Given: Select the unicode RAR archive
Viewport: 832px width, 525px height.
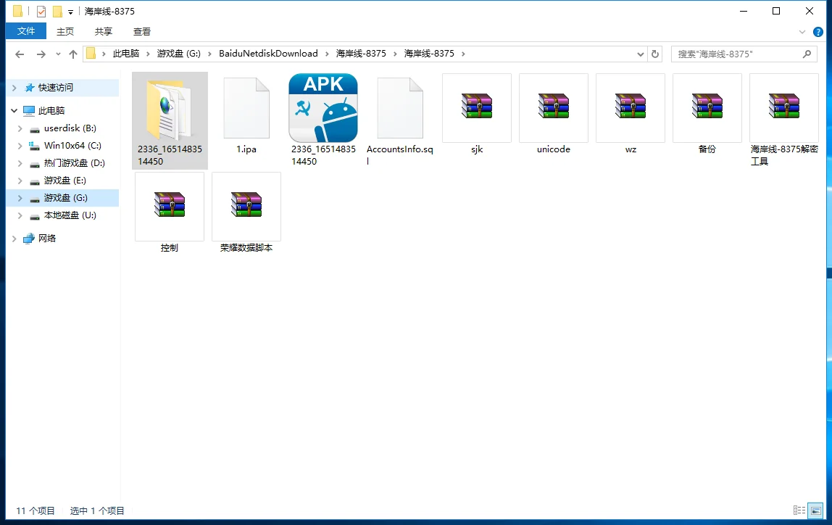Looking at the screenshot, I should click(x=554, y=107).
